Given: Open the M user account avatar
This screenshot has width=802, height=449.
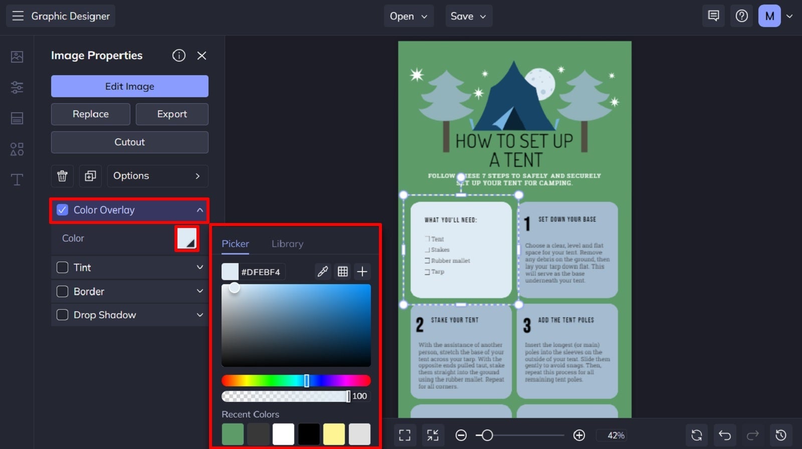Looking at the screenshot, I should (769, 16).
